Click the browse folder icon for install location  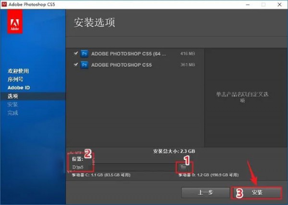coord(183,167)
